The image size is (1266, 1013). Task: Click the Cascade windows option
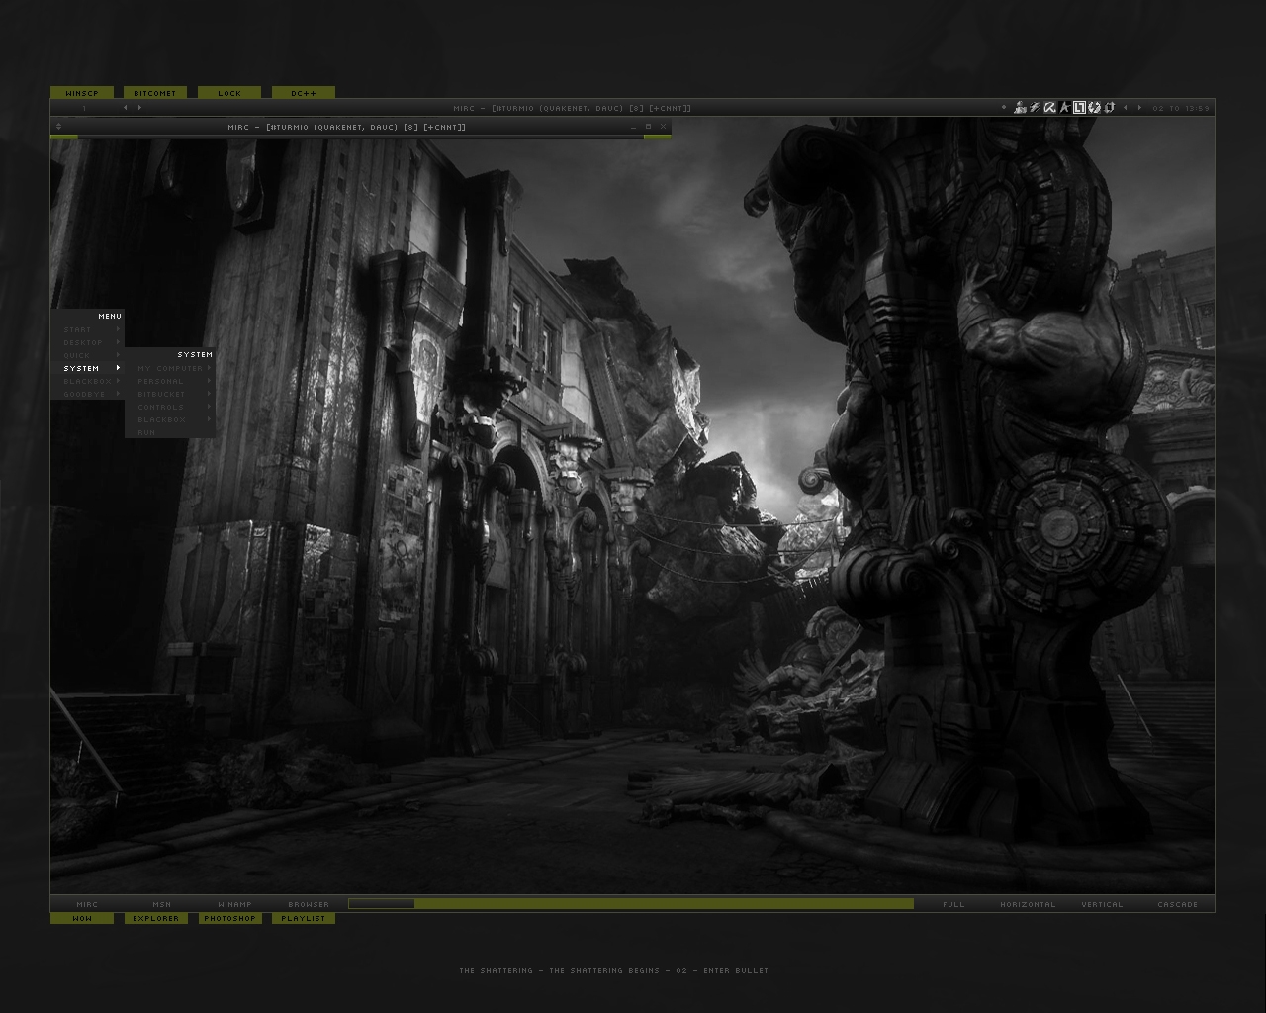(1177, 904)
